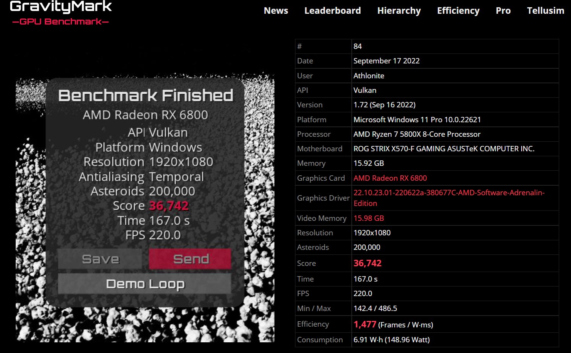
Task: Click the red score value 36,742 in table
Action: 368,263
